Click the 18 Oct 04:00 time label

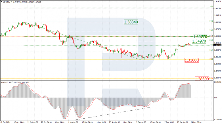(19, 122)
